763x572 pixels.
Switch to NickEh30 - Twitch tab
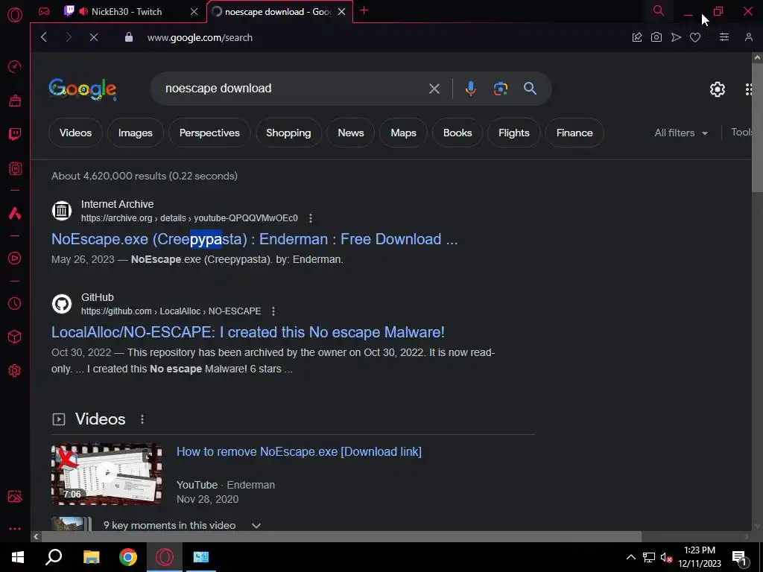tap(127, 12)
